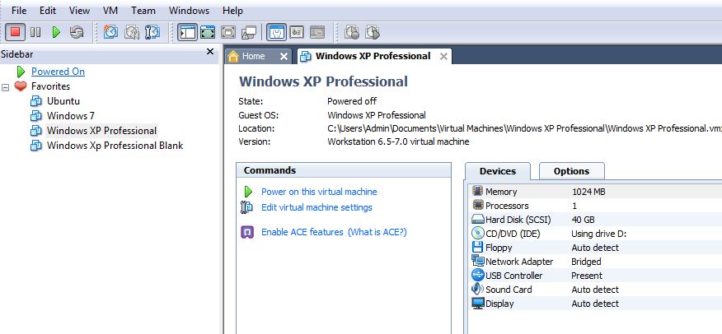Select Ubuntu in the Favorites list

pyautogui.click(x=63, y=100)
